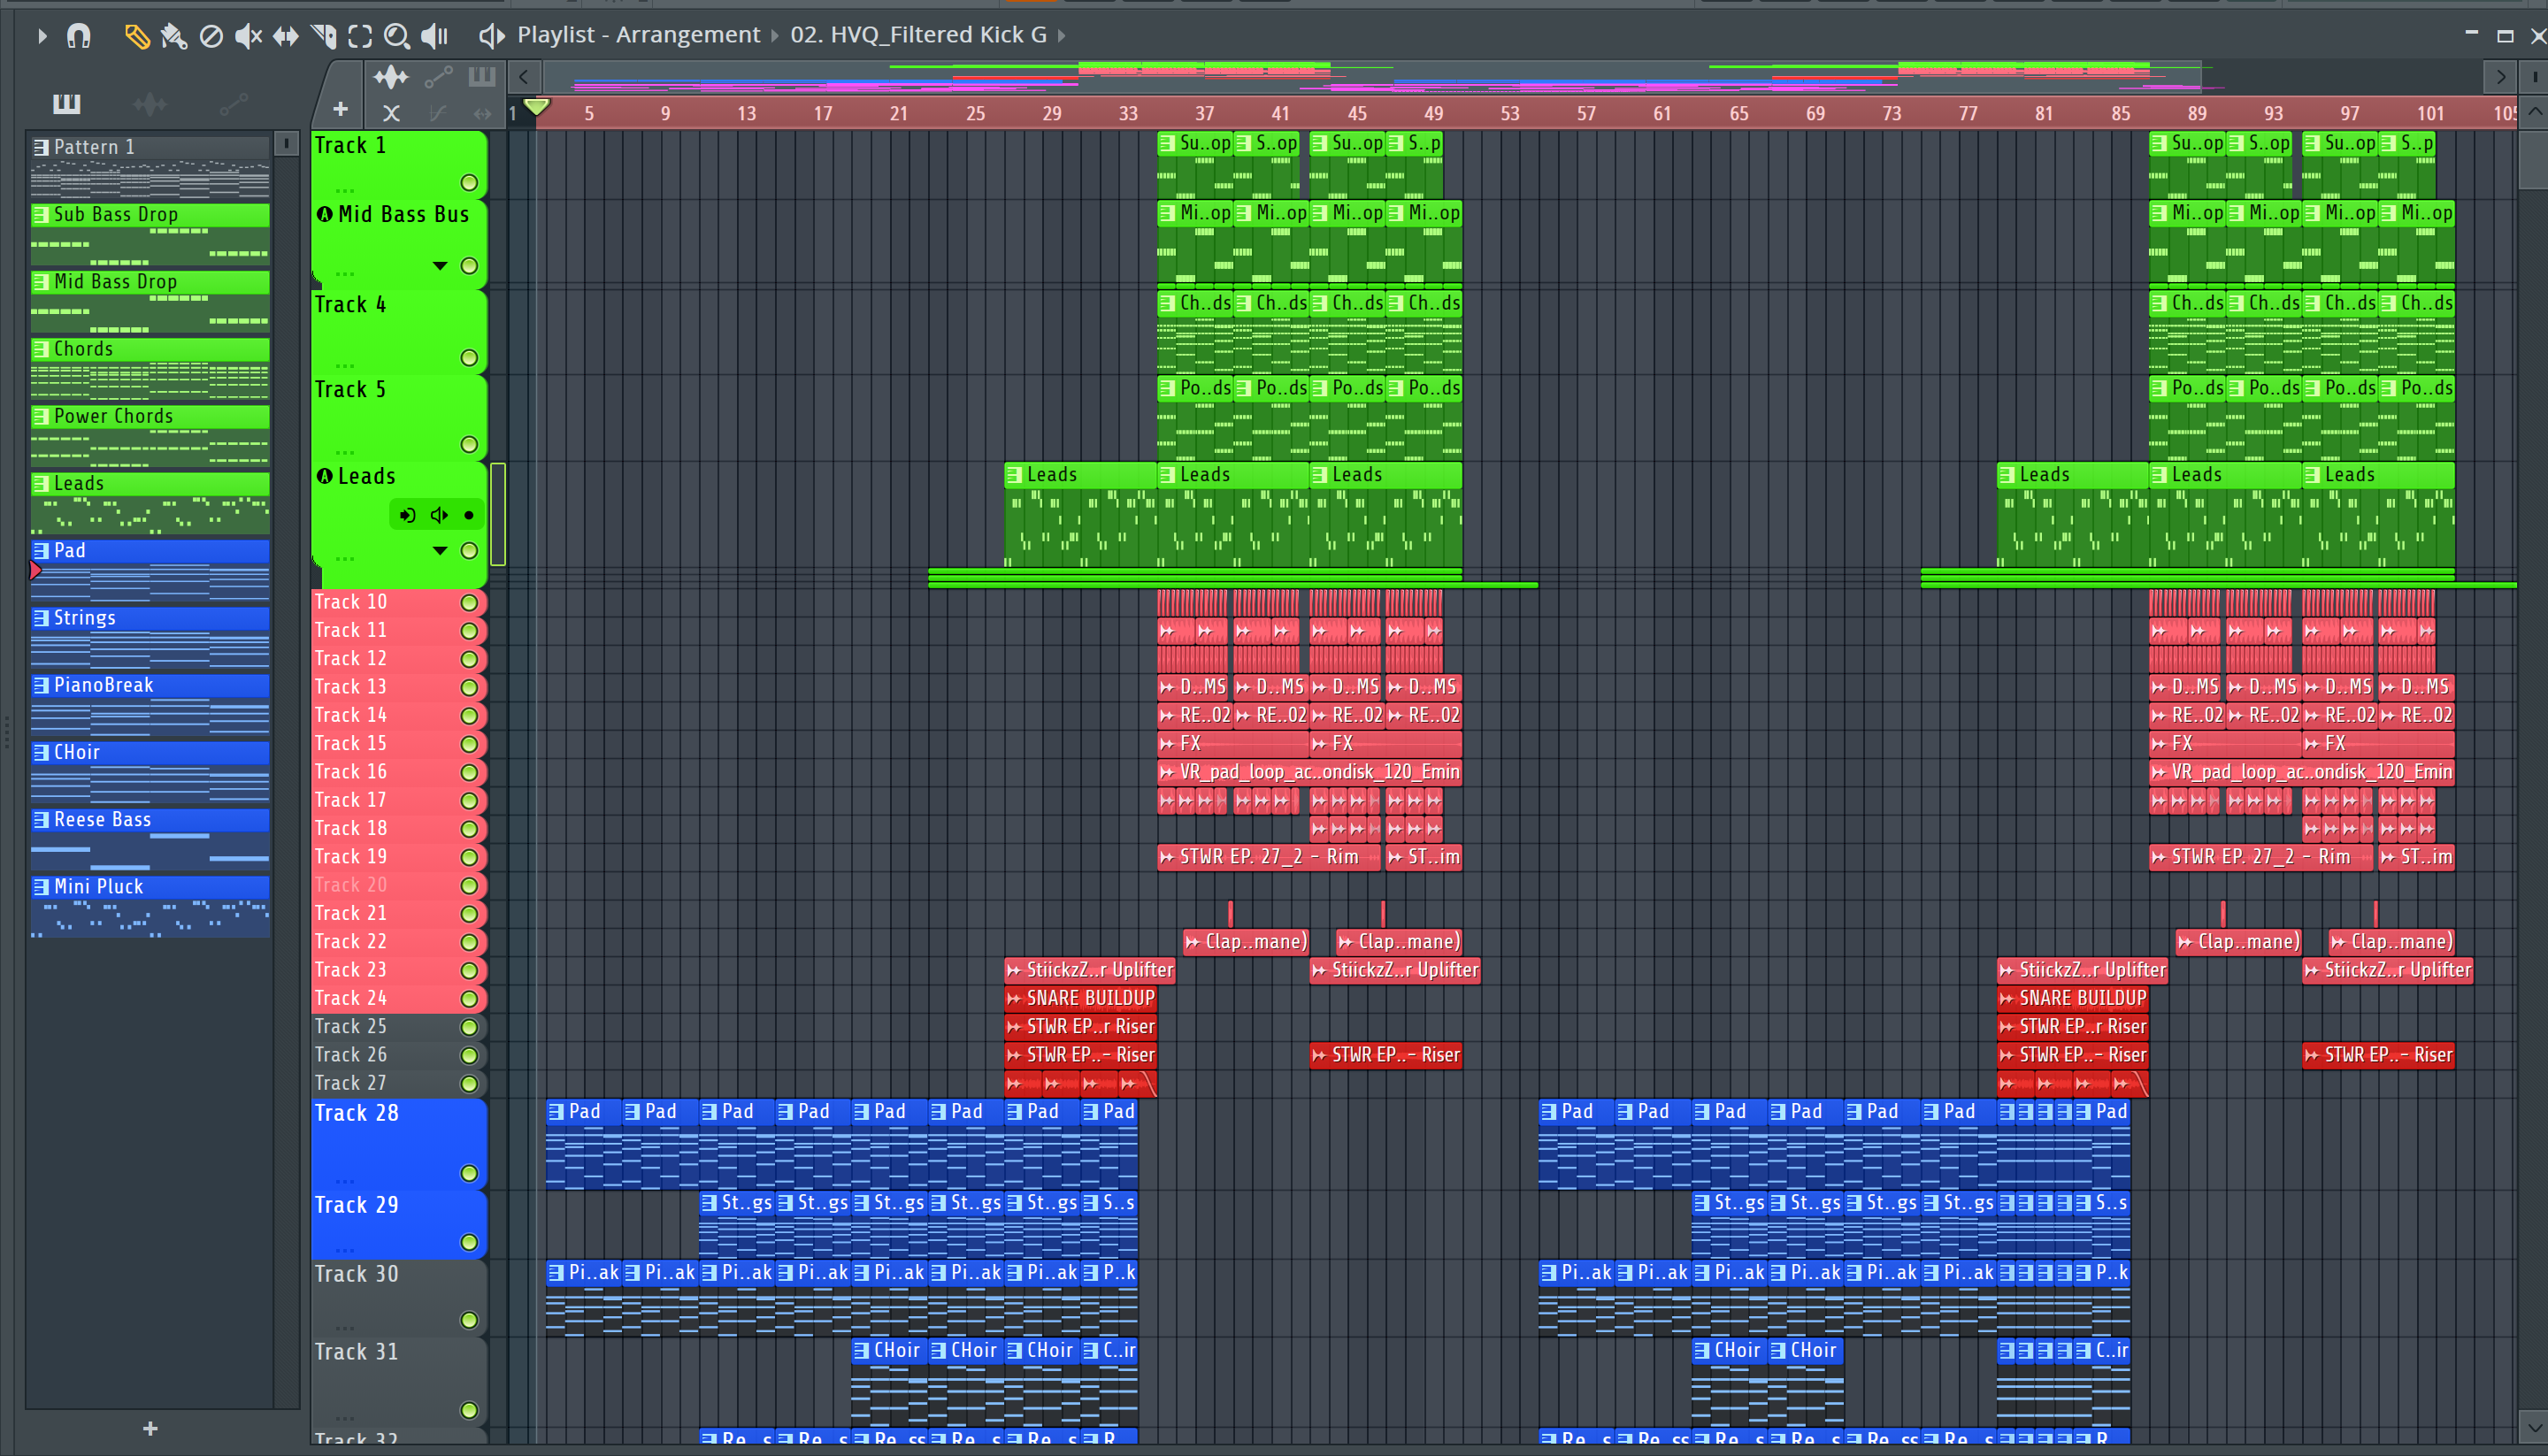2548x1456 pixels.
Task: Select the Mute tool speaker icon
Action: pos(248,37)
